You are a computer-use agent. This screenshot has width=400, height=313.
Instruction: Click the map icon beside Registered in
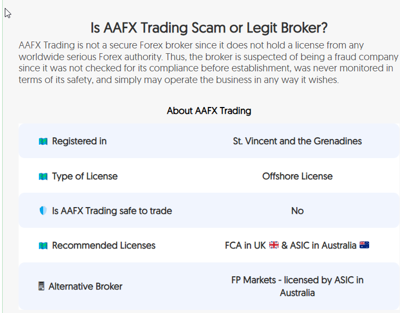43,141
